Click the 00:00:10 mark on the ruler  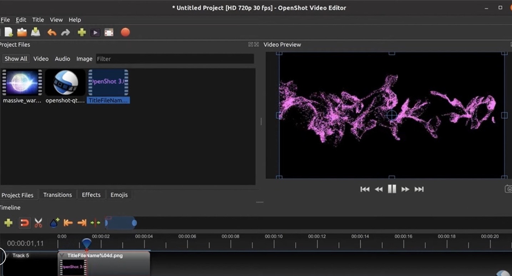pyautogui.click(x=274, y=236)
